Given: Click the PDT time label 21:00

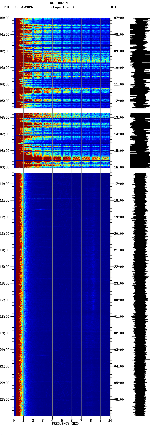Looking at the screenshot, I should click(5, 366).
